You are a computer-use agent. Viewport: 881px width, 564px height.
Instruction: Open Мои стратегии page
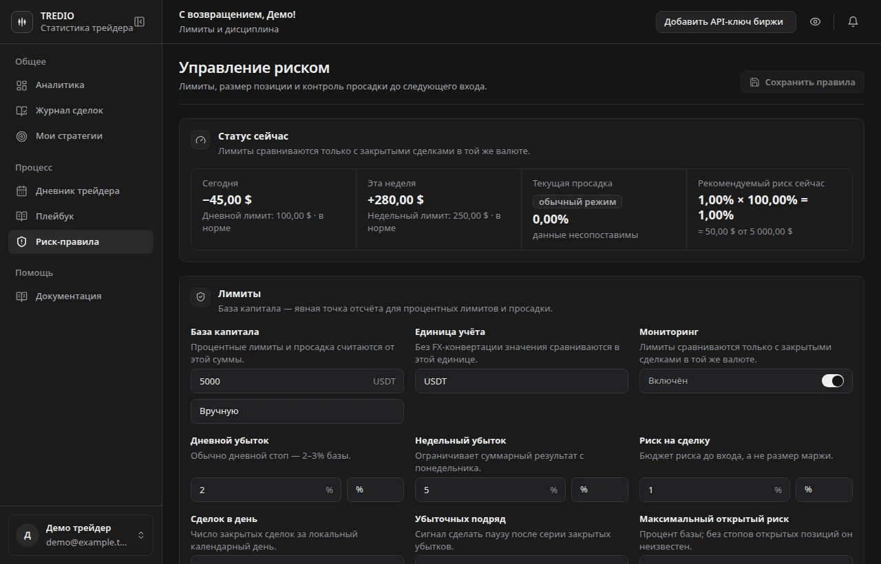(x=81, y=136)
